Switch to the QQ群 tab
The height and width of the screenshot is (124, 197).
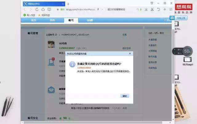pyautogui.click(x=90, y=20)
